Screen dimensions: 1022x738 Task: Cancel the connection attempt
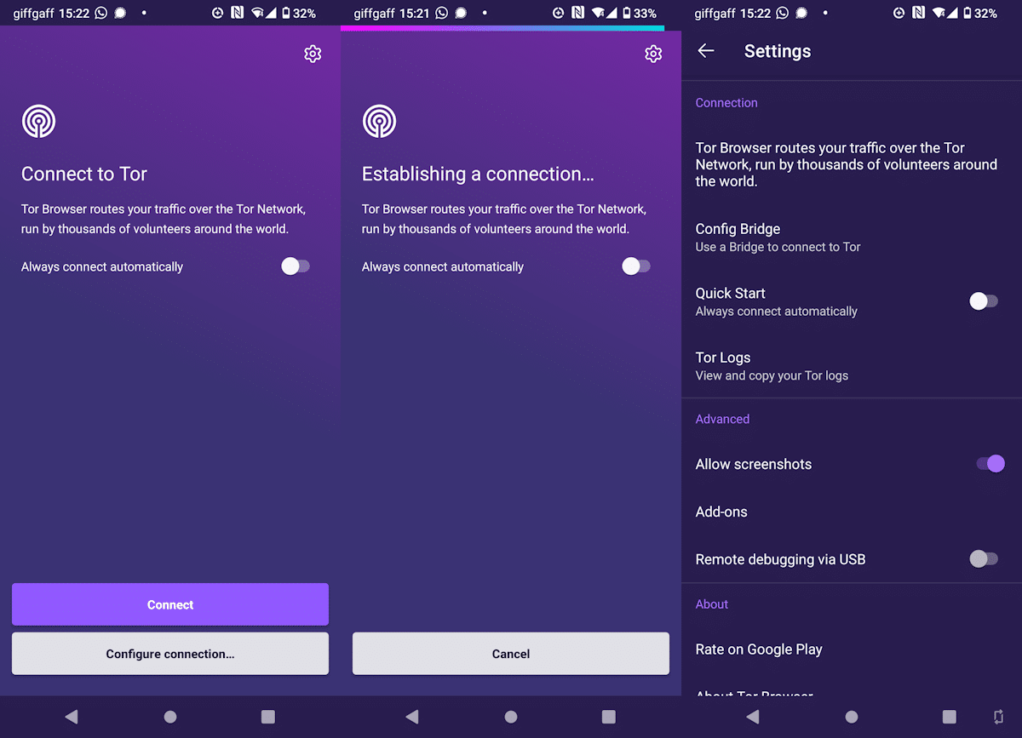tap(511, 654)
